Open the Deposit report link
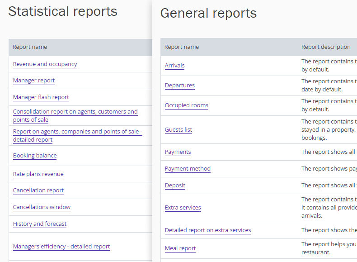This screenshot has height=262, width=357. click(x=175, y=186)
